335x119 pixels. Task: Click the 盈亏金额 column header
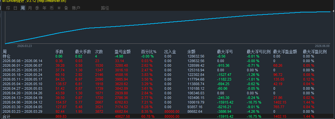click(123, 52)
